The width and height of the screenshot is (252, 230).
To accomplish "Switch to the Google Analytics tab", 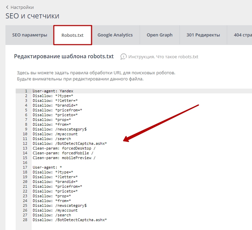I will click(115, 35).
